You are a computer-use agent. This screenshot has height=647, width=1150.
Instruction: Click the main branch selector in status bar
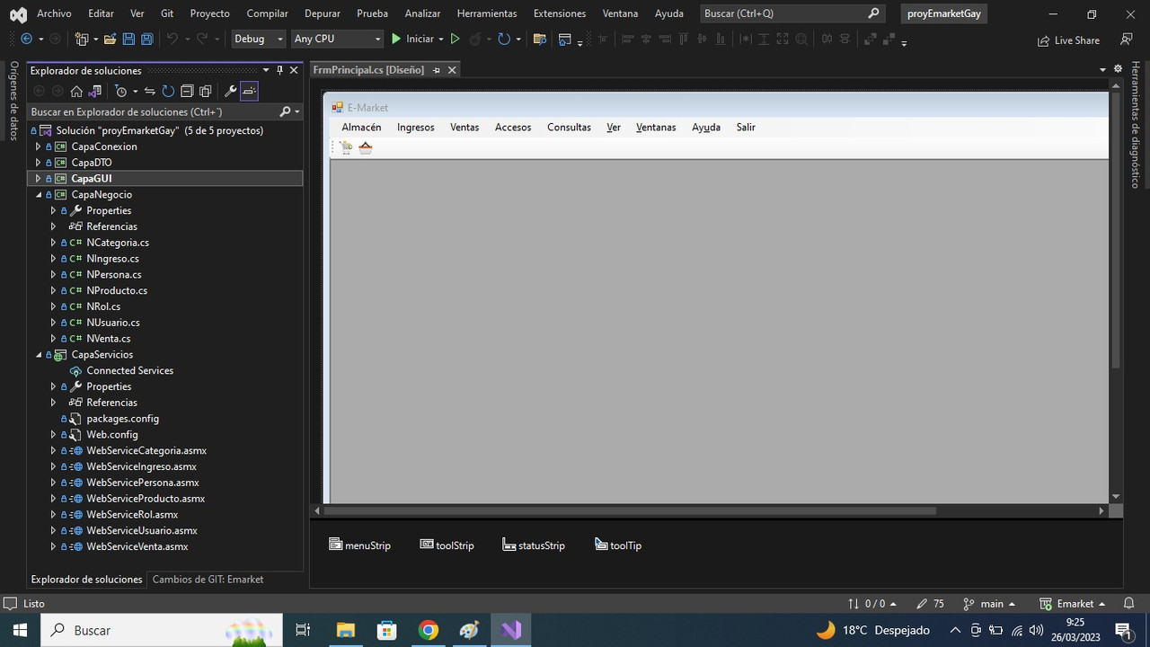point(989,604)
